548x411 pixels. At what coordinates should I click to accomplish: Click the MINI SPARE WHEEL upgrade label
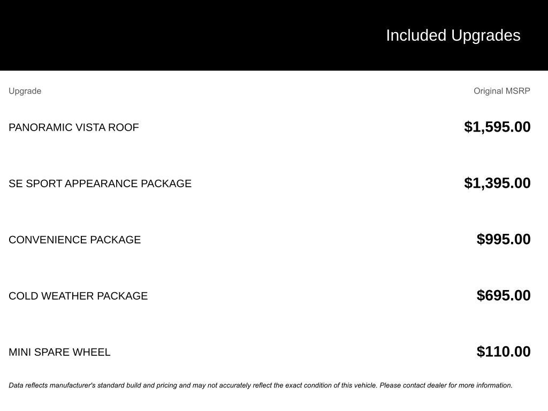(x=59, y=352)
